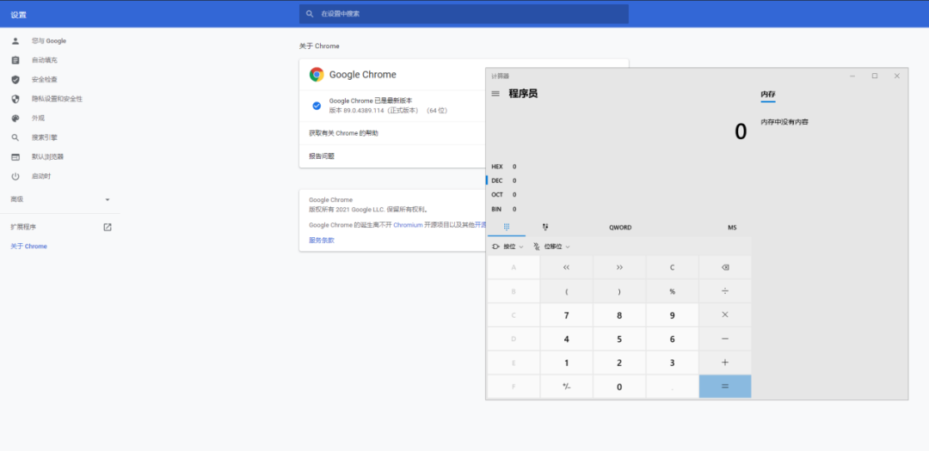Click digit 7 on Calculator keypad
The width and height of the screenshot is (929, 451).
click(566, 315)
